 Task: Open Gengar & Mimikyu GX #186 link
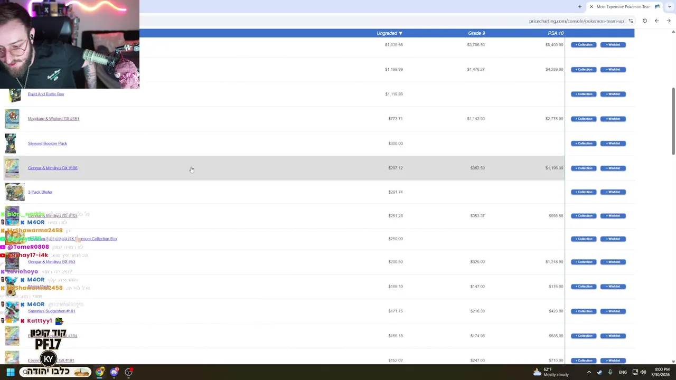53,168
